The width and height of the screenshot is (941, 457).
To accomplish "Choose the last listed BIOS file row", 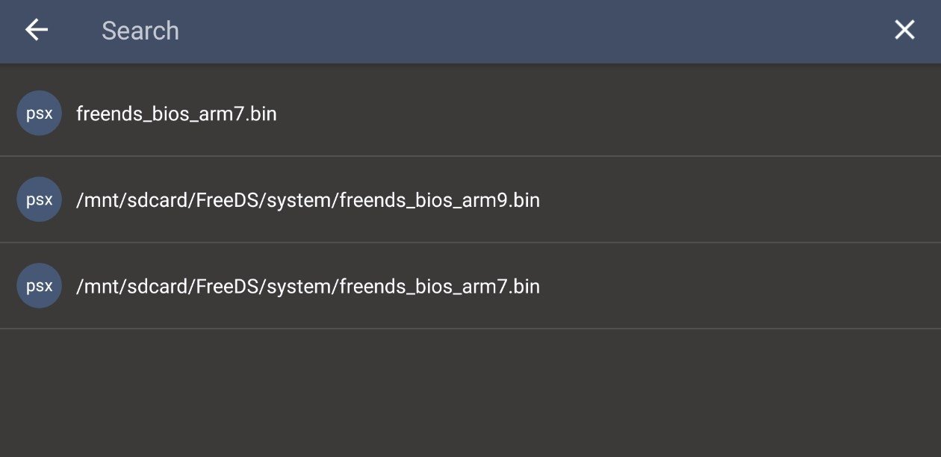I will (x=470, y=286).
